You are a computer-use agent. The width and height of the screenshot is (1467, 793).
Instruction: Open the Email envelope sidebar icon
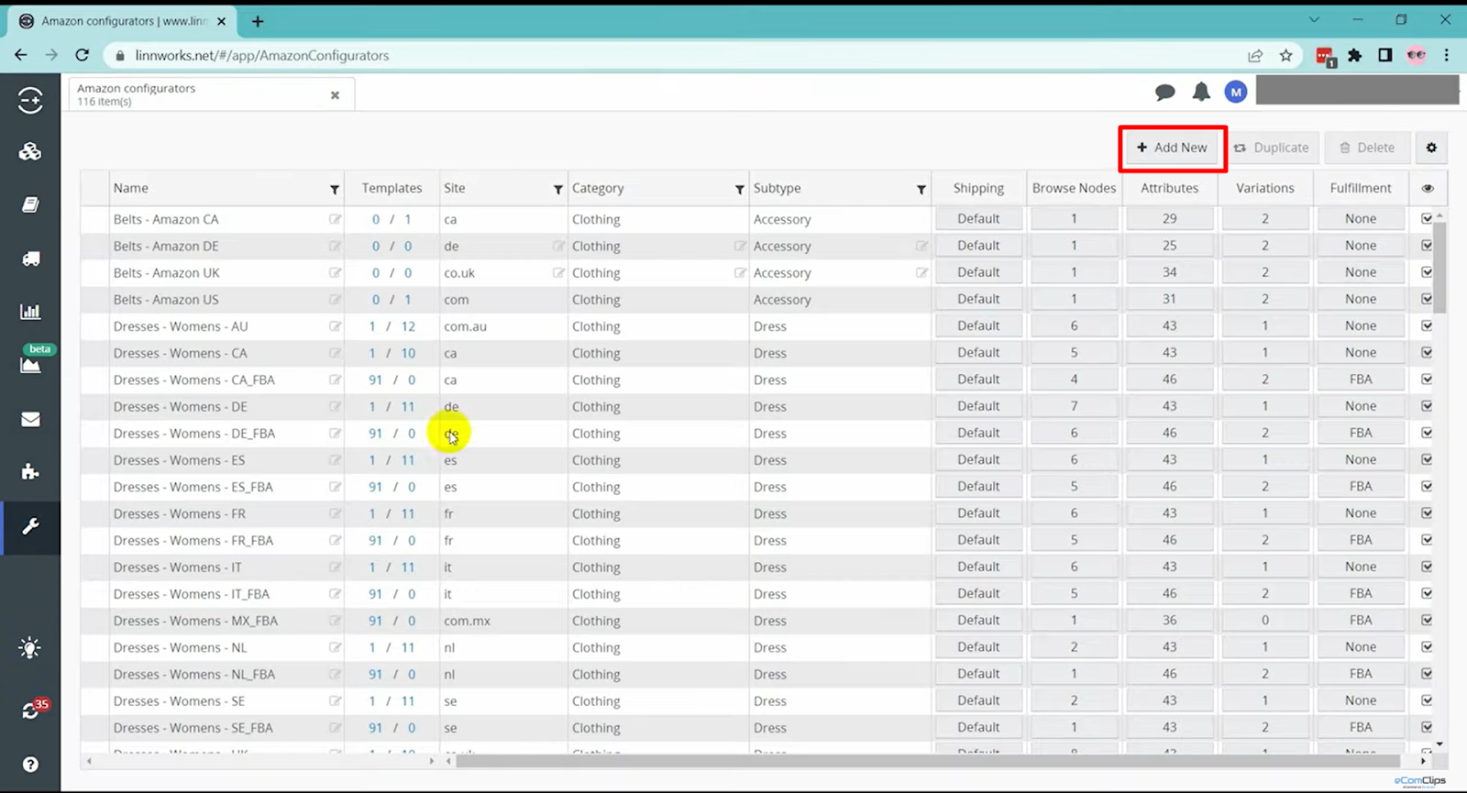30,419
